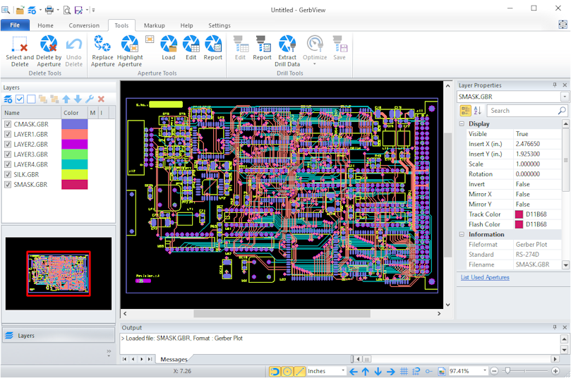Viewport: 571px width, 378px height.
Task: Remove layer with red X icon
Action: 101,99
